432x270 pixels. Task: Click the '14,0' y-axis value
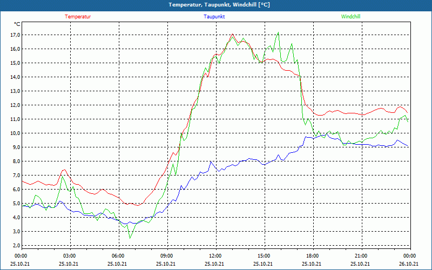pos(15,77)
